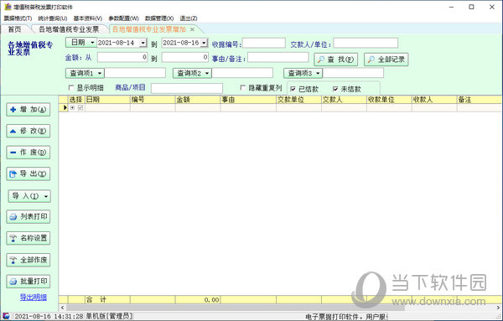Switch to the 首页 tab
503x321 pixels.
click(x=15, y=29)
